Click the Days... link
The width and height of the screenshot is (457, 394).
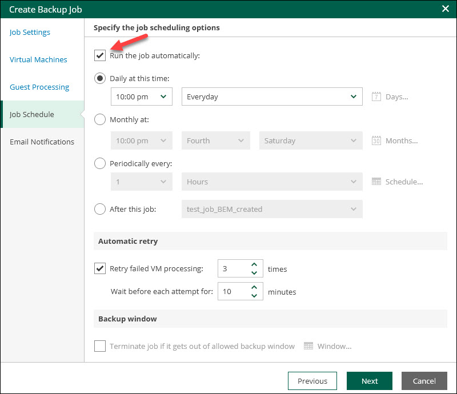(396, 97)
